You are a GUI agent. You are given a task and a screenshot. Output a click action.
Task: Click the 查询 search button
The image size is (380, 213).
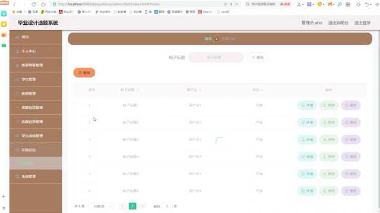point(257,57)
